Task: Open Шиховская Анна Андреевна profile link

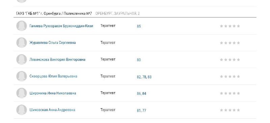Action: pos(52,110)
